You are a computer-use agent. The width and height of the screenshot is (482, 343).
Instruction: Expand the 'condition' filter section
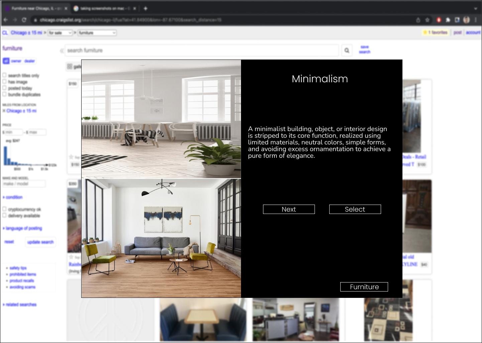point(13,197)
